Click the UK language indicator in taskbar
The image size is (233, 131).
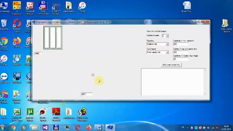[183, 127]
